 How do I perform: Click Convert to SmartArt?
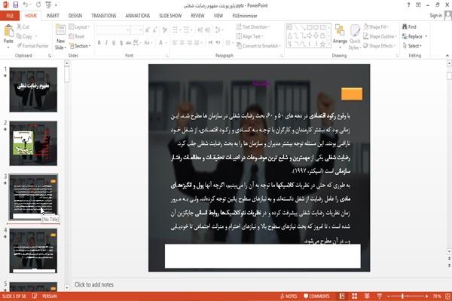(258, 46)
